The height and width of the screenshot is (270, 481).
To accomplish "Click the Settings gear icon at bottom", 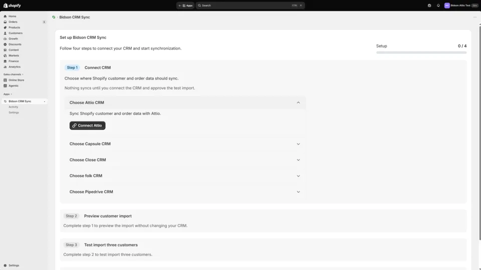I will (5, 265).
